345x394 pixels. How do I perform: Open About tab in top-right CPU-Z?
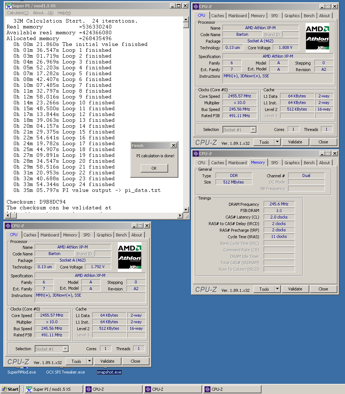tap(325, 16)
